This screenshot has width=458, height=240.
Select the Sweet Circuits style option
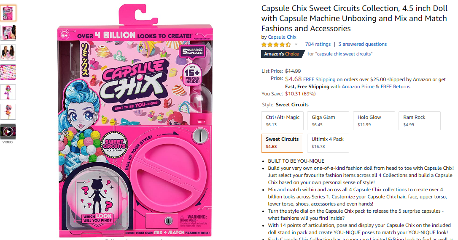(x=283, y=142)
